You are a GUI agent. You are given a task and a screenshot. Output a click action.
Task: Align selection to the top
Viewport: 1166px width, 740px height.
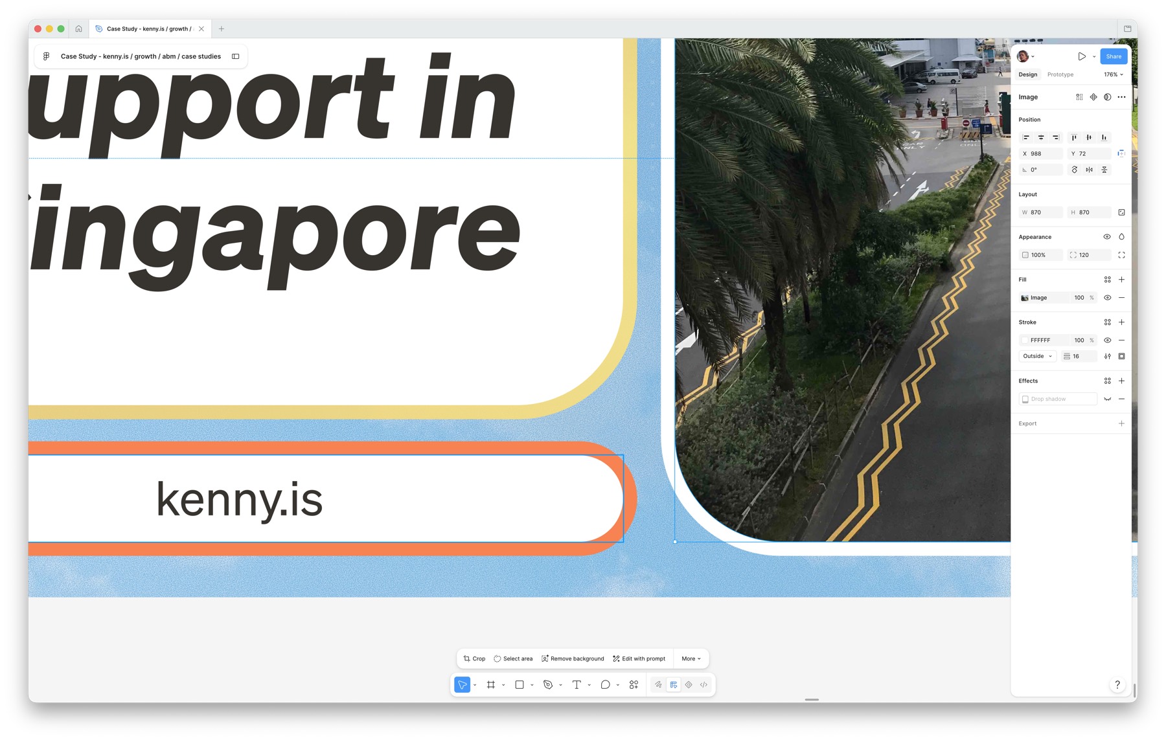1074,137
